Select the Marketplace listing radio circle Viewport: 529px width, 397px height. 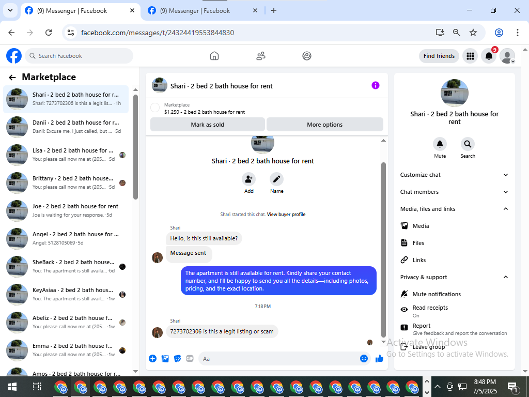(155, 108)
